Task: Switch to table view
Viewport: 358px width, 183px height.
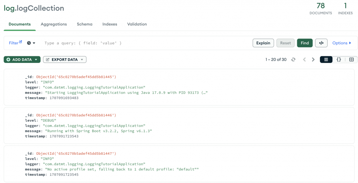Action: (x=351, y=60)
